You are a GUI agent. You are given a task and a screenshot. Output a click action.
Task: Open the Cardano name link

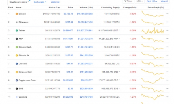coord(23,97)
